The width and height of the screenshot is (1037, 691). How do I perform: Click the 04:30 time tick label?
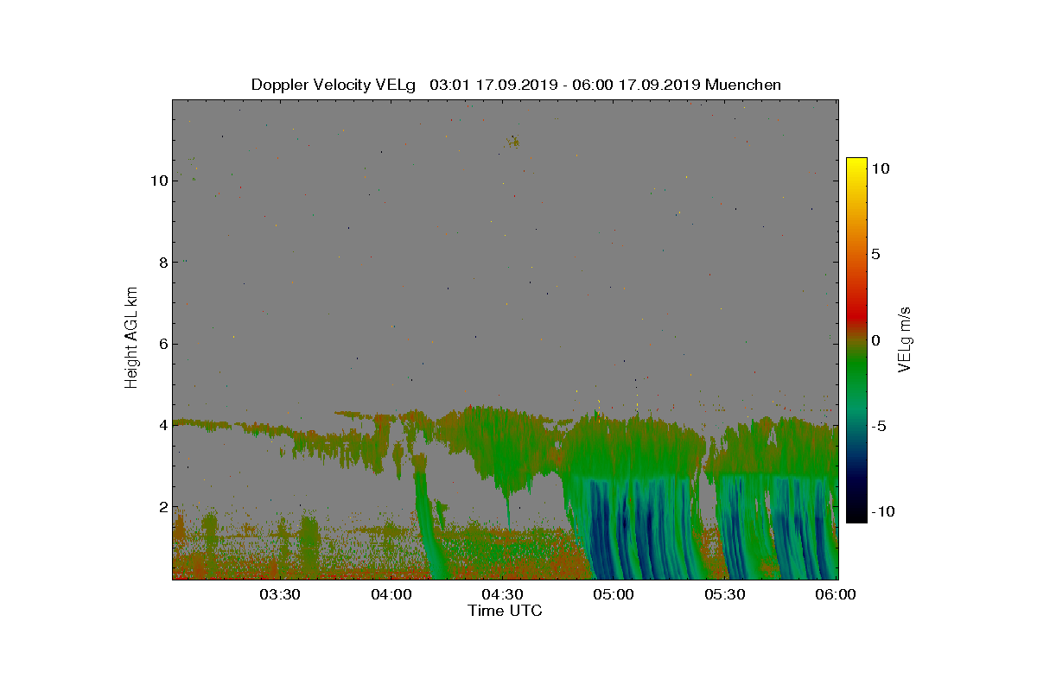503,594
